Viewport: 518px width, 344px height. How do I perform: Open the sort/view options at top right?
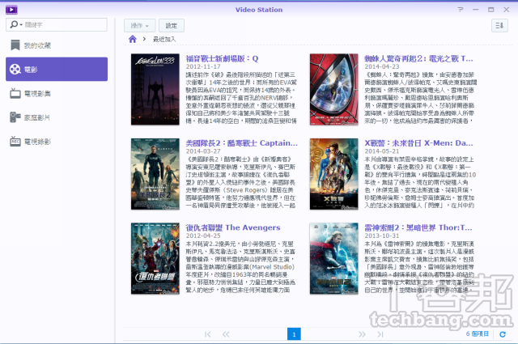point(499,26)
